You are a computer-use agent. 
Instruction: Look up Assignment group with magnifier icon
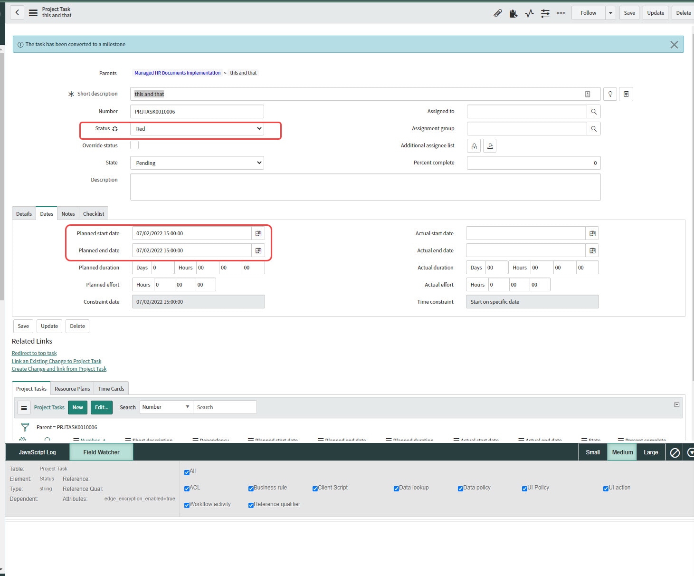[594, 129]
